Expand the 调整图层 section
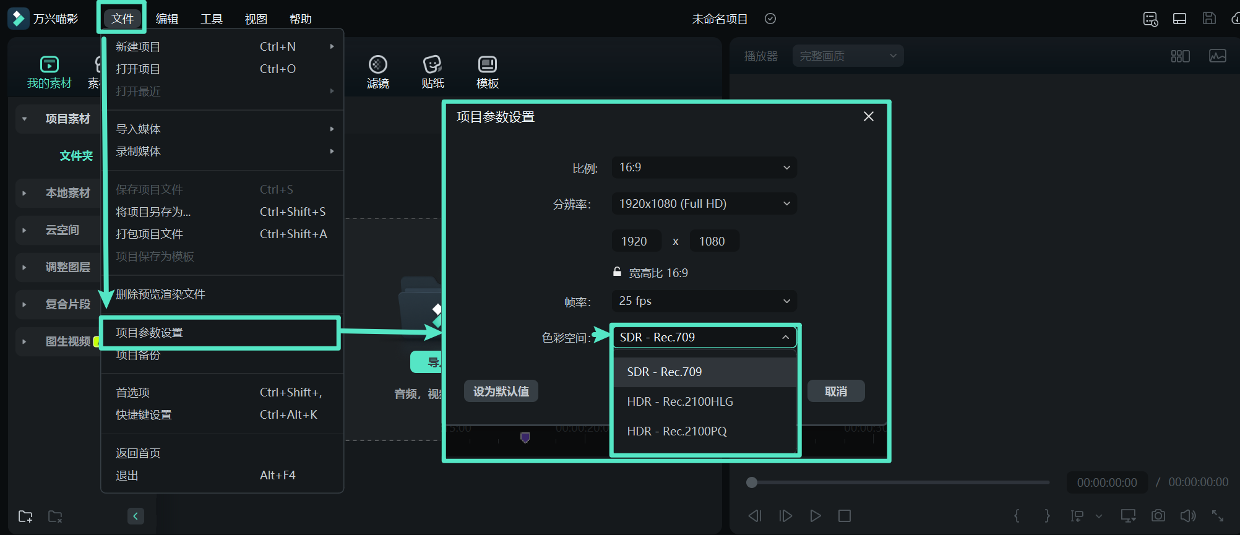1240x535 pixels. [24, 267]
